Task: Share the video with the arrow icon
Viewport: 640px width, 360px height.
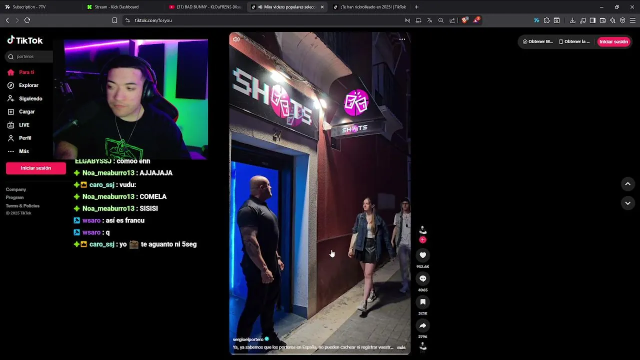Action: click(422, 325)
